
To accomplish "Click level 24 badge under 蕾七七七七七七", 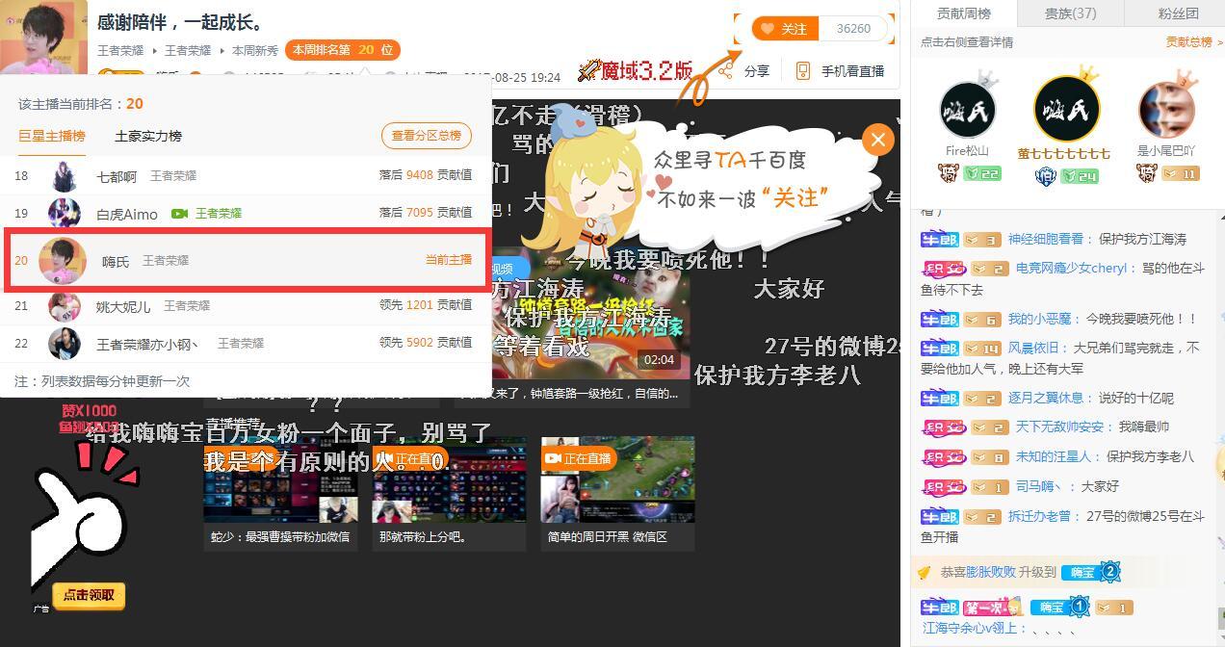I will click(1080, 176).
